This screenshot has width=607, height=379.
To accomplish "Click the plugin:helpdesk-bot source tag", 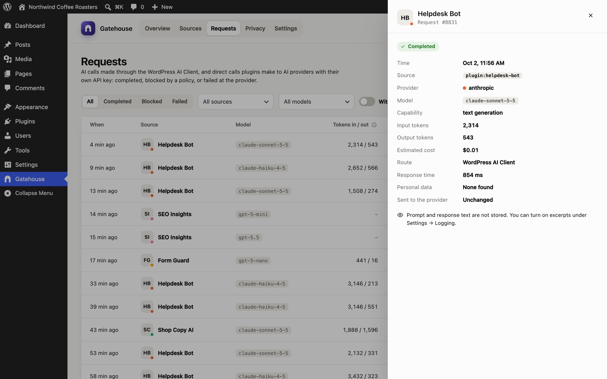I will click(492, 75).
